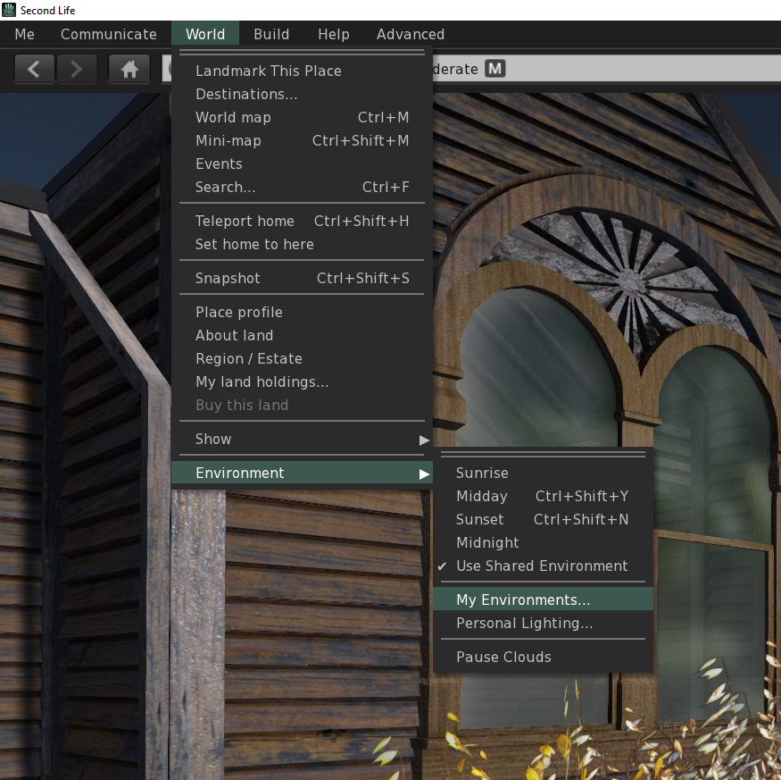Select Landmark This Place
Viewport: 781px width, 780px height.
(x=269, y=71)
